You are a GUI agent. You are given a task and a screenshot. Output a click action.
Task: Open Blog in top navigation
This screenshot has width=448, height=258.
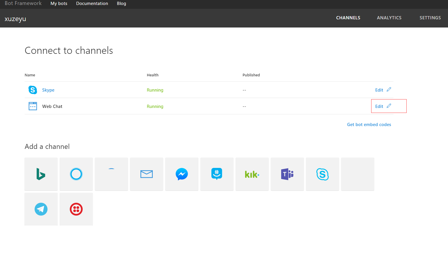121,4
